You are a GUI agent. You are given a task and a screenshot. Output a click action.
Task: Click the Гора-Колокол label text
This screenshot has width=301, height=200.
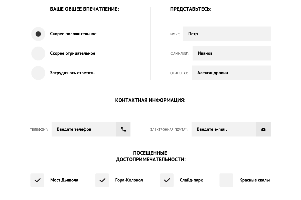129,180
